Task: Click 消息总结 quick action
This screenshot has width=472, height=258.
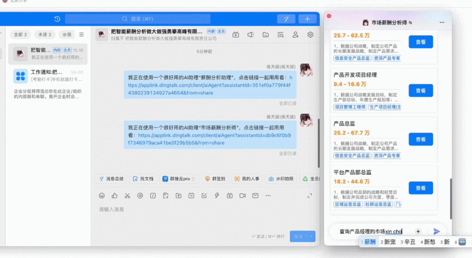Action: tap(112, 179)
